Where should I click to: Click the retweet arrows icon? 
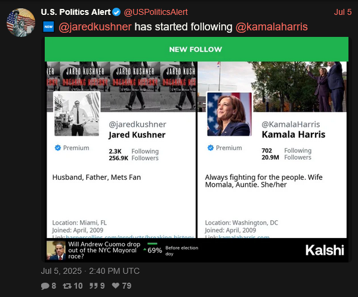(x=67, y=286)
